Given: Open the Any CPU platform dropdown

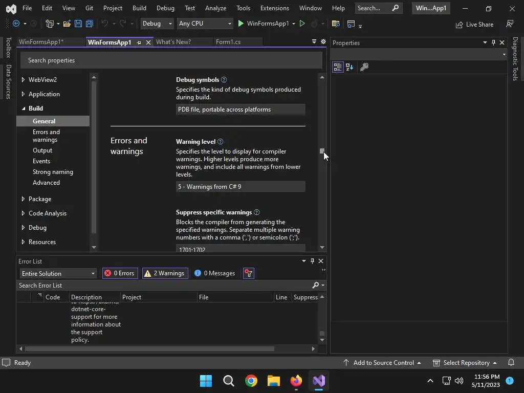Looking at the screenshot, I should point(205,24).
